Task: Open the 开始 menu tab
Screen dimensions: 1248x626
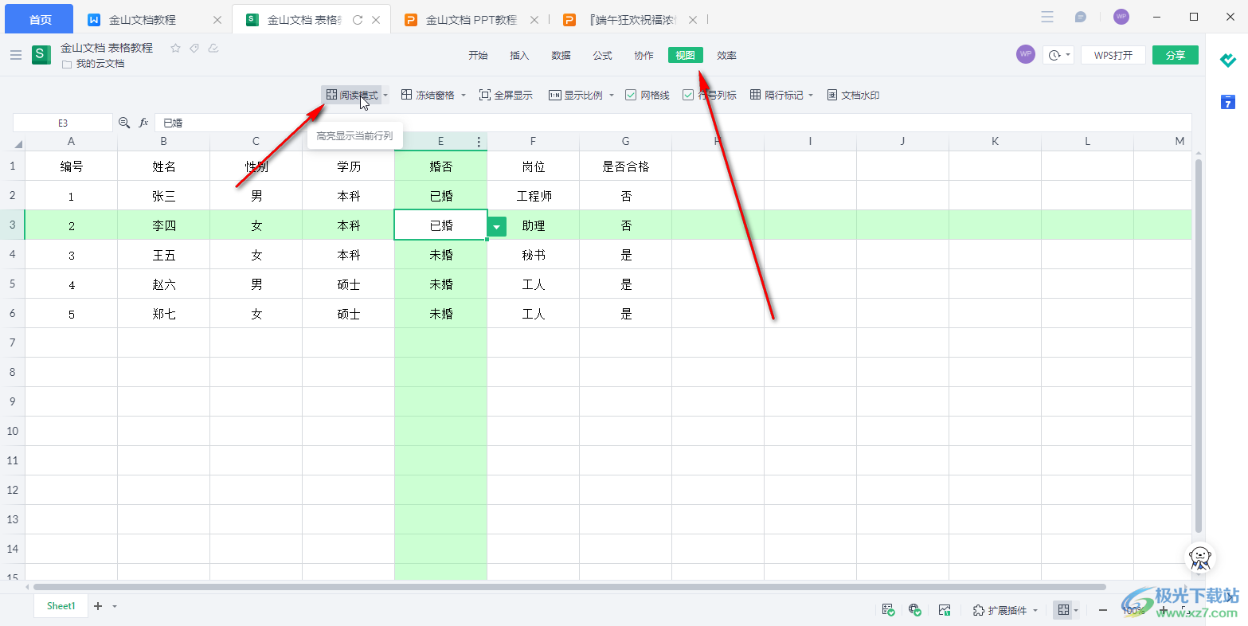Action: tap(478, 55)
